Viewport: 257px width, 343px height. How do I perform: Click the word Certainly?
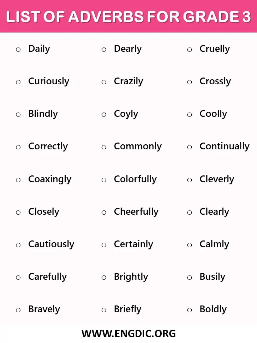coord(133,244)
